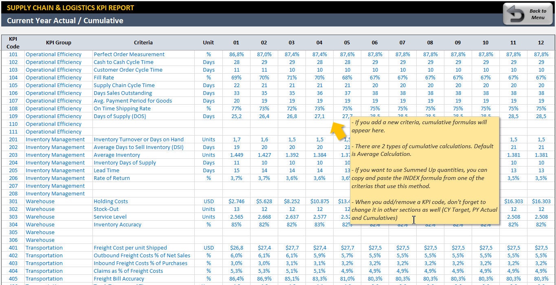Viewport: 556px width, 285px height.
Task: Click the USD unit cell for Holding Costs
Action: pyautogui.click(x=208, y=201)
